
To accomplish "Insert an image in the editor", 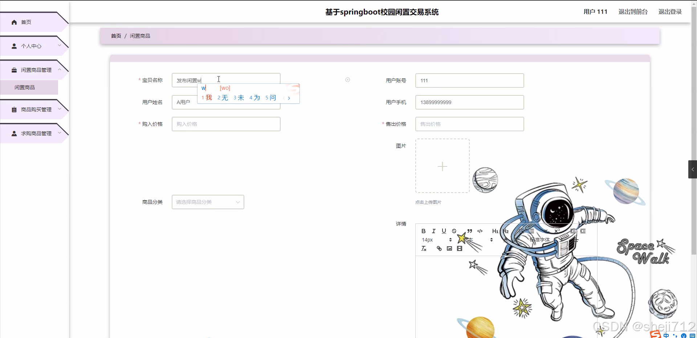I will pyautogui.click(x=449, y=248).
